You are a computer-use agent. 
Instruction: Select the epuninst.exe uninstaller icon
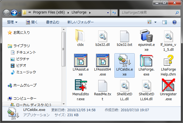[x=146, y=40]
